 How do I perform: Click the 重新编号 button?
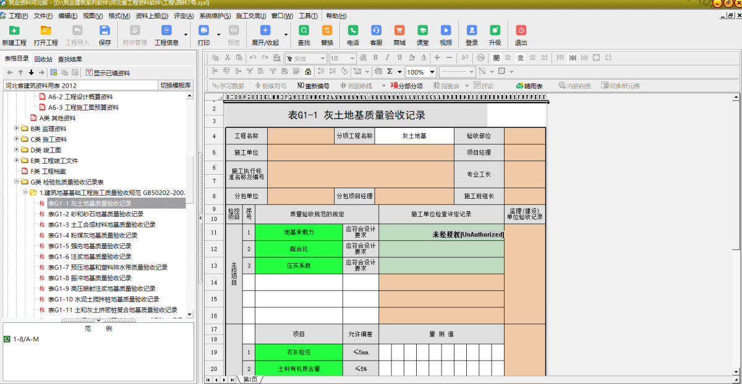point(314,86)
